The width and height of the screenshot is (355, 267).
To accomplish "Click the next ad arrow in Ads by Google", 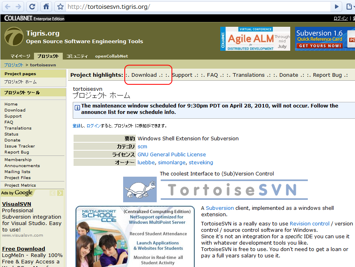I will tap(60, 193).
